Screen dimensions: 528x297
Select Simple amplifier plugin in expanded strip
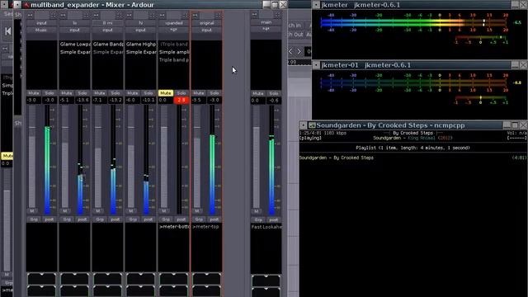[x=174, y=52]
